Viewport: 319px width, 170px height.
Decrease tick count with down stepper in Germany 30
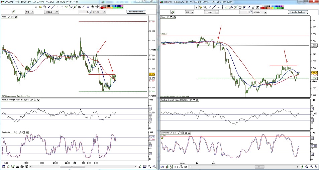tap(251, 13)
